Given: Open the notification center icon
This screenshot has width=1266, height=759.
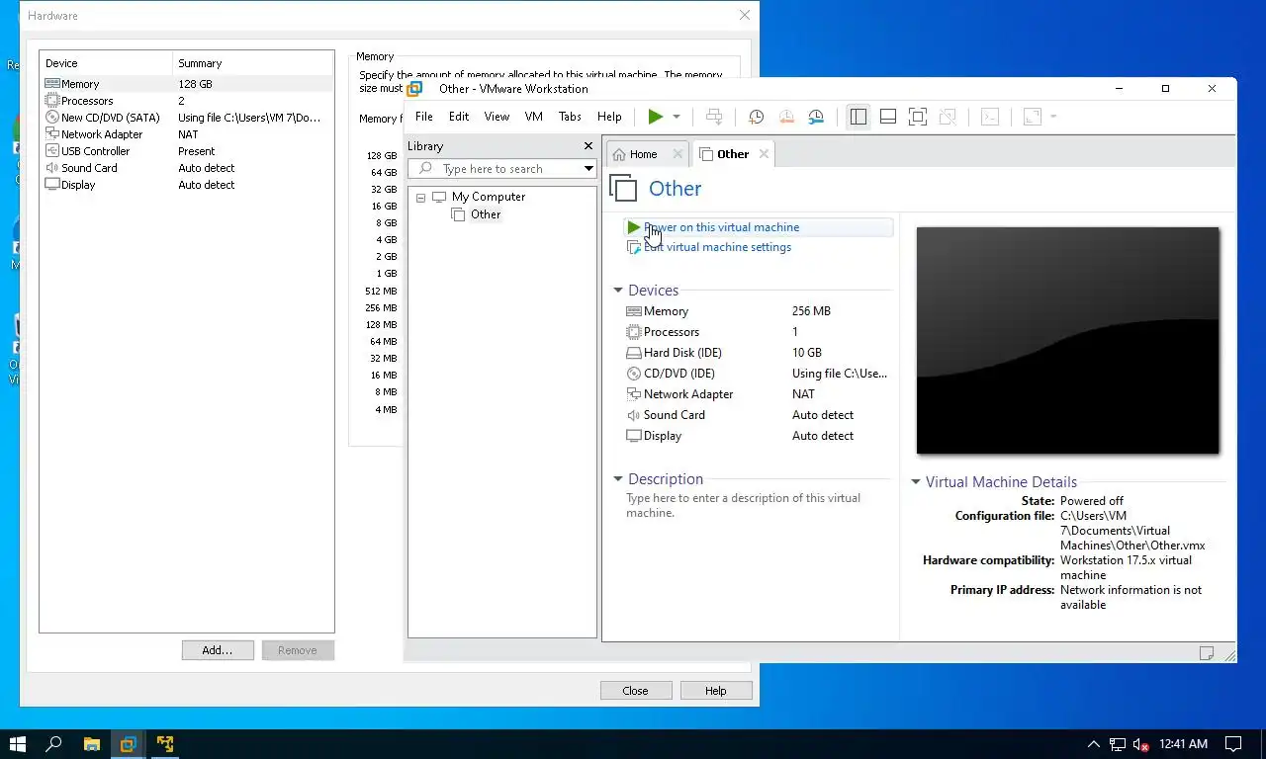Looking at the screenshot, I should [x=1233, y=744].
